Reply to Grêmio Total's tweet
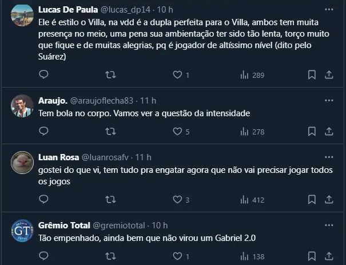This screenshot has width=346, height=265. 44,256
